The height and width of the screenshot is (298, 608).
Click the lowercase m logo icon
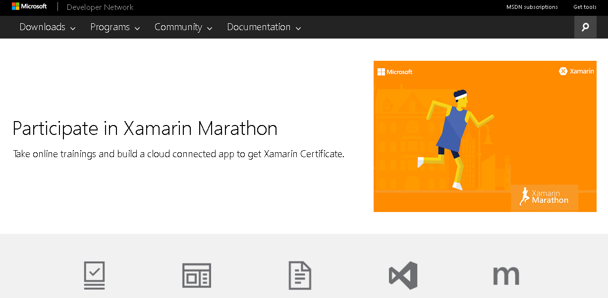(x=506, y=276)
